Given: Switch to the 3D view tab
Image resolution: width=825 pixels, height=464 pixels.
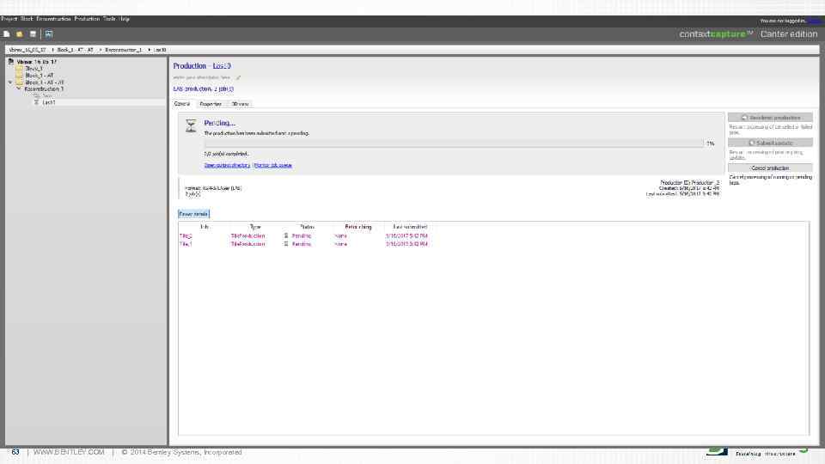Looking at the screenshot, I should tap(240, 104).
